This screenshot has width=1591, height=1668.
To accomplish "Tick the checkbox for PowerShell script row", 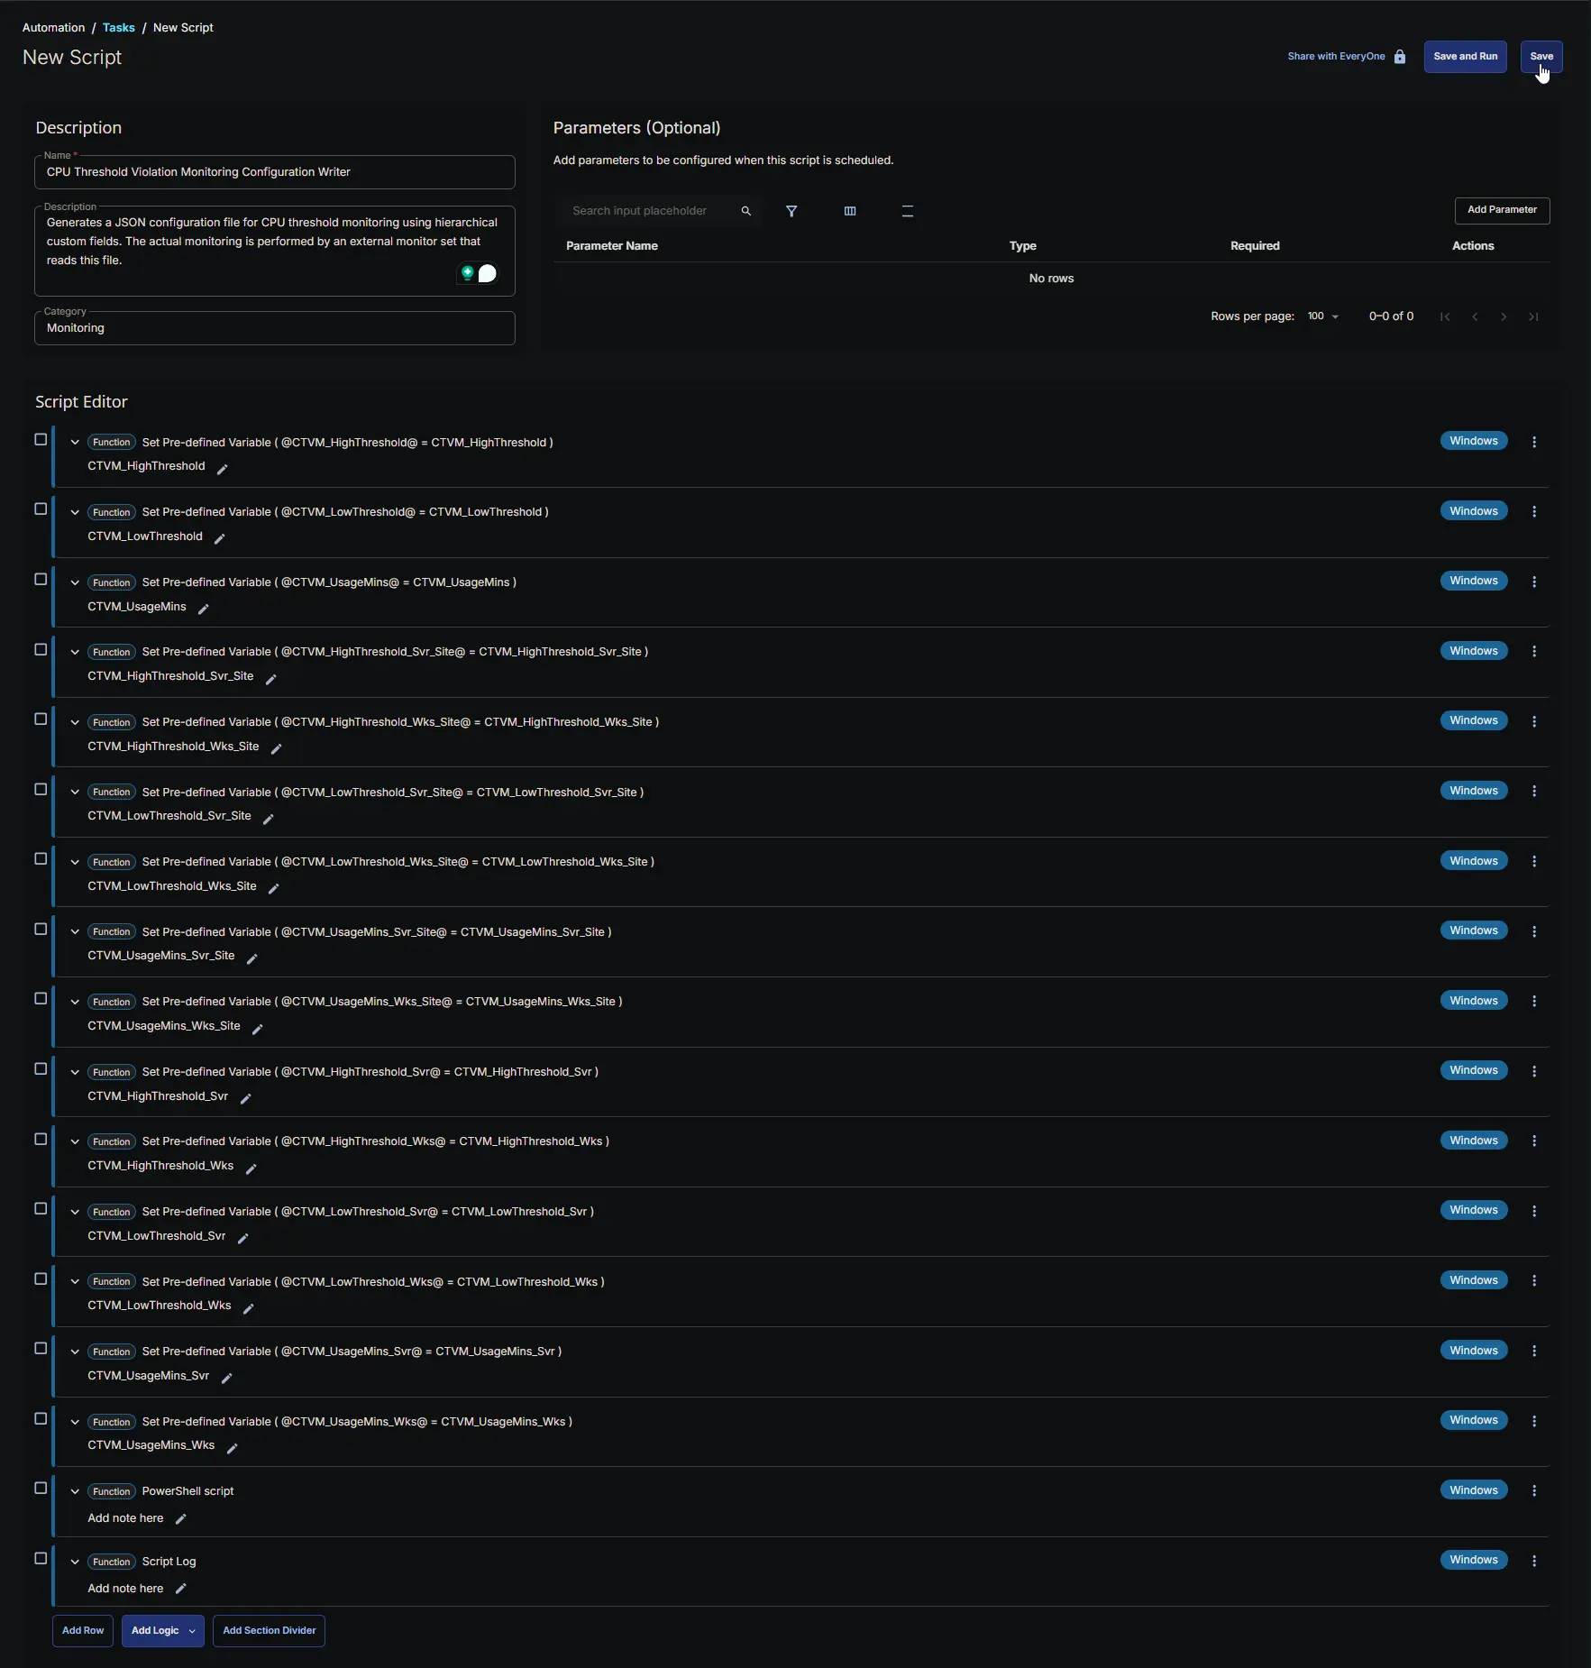I will click(x=41, y=1489).
